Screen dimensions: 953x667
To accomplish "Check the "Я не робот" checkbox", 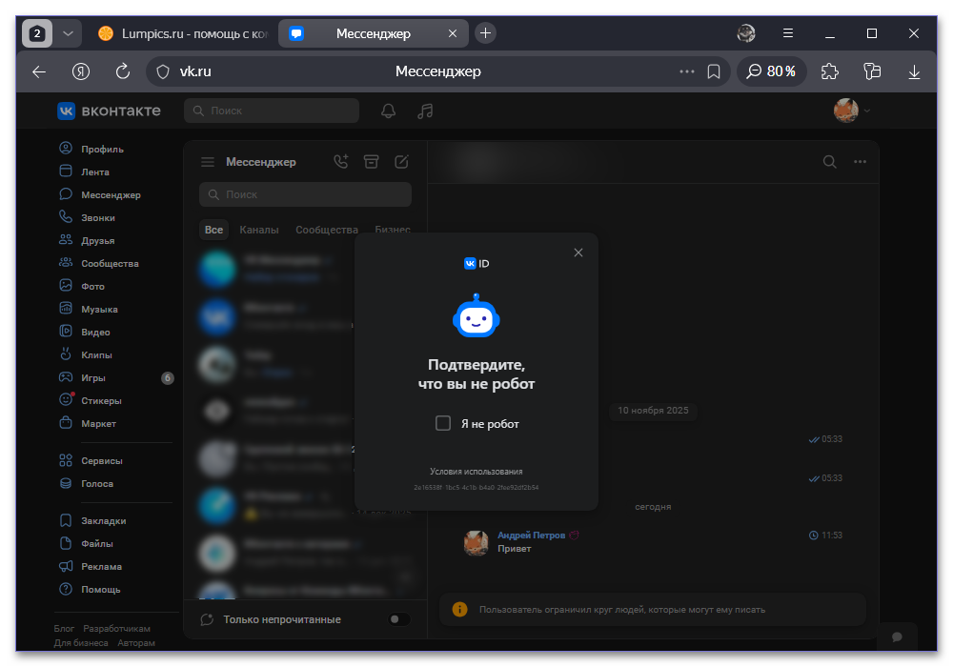I will (x=443, y=423).
